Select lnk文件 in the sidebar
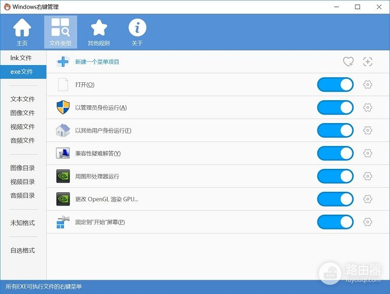Screen dimensions: 390x294 23,58
